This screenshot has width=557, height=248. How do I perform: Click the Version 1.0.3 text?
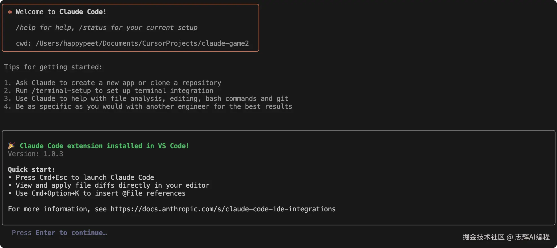(x=36, y=154)
